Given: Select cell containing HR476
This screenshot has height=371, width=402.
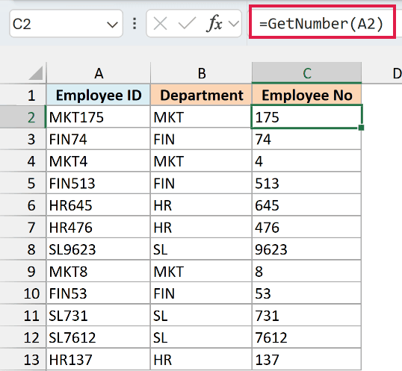Looking at the screenshot, I should [x=99, y=227].
